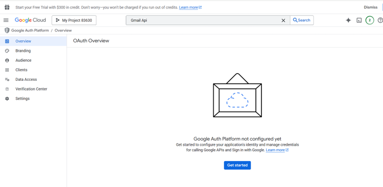Dismiss the free trial banner

click(x=370, y=7)
